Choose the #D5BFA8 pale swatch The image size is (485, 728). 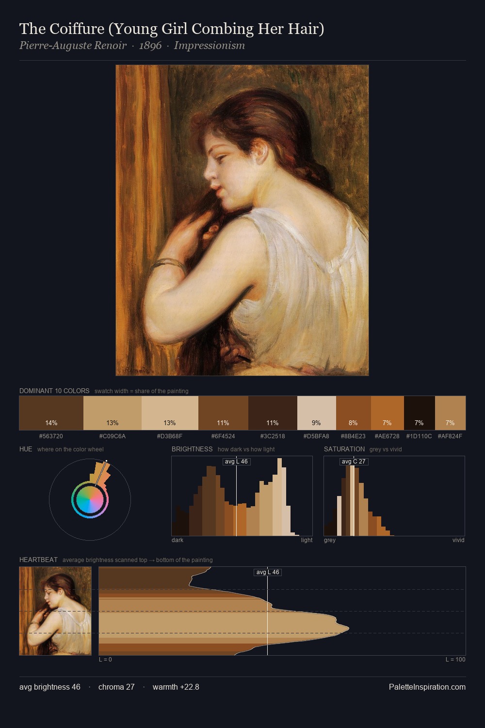pos(316,413)
